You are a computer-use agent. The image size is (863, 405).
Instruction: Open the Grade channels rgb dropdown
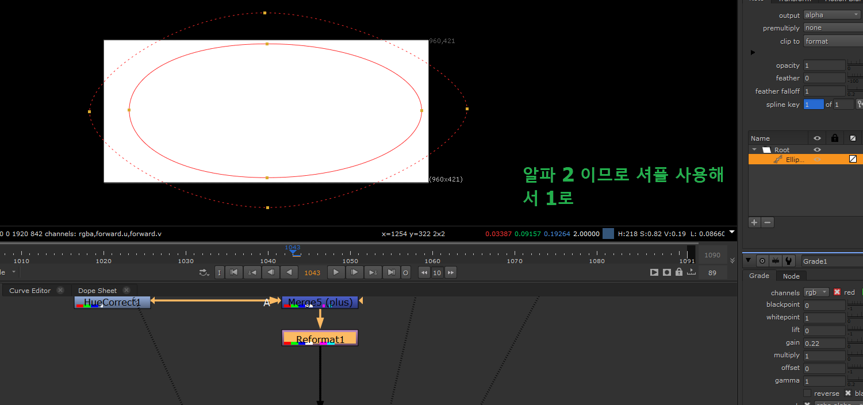[816, 292]
